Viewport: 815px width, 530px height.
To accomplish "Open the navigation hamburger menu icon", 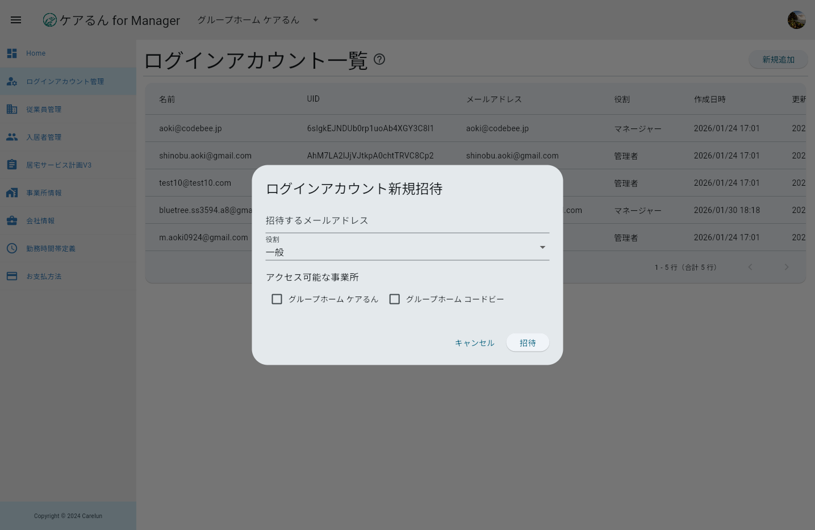I will (15, 20).
